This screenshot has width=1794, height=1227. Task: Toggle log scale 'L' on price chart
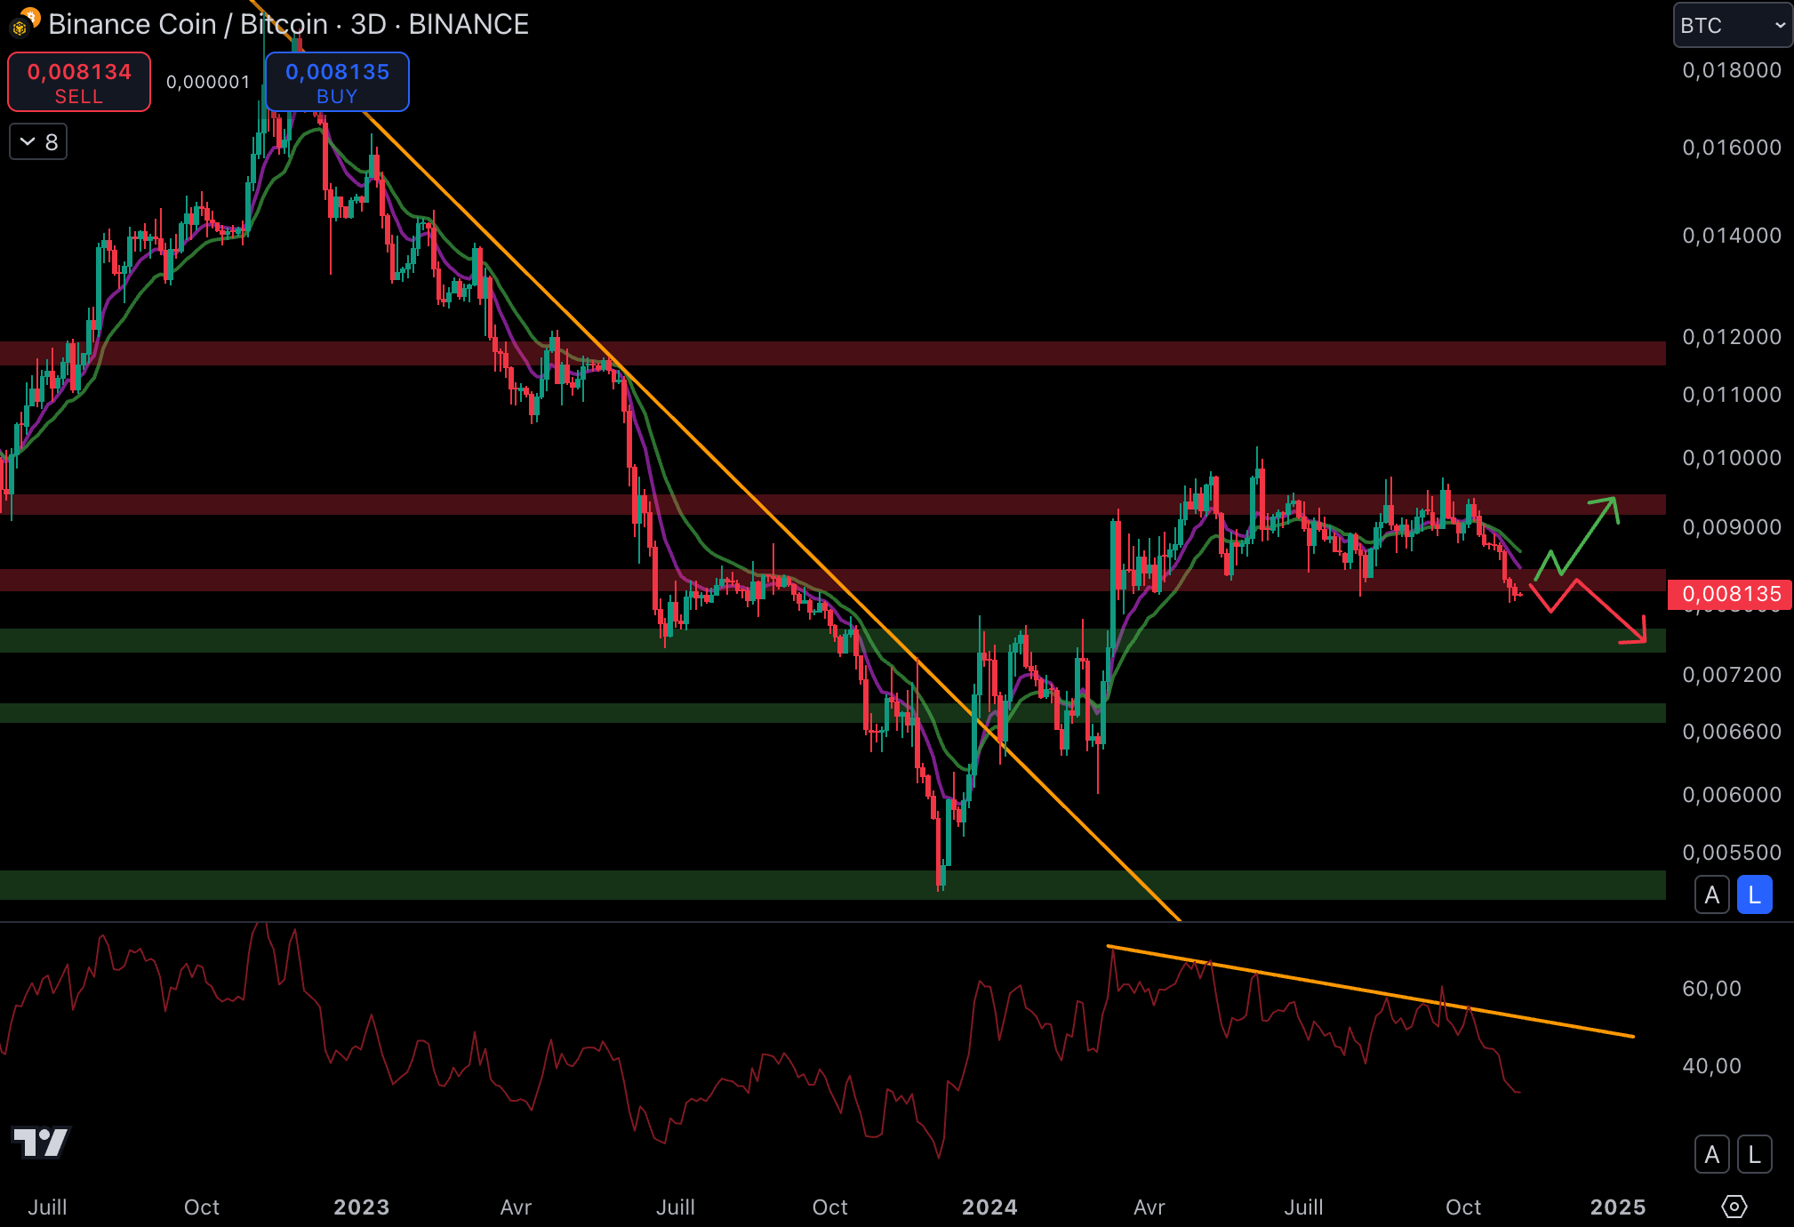pyautogui.click(x=1754, y=895)
